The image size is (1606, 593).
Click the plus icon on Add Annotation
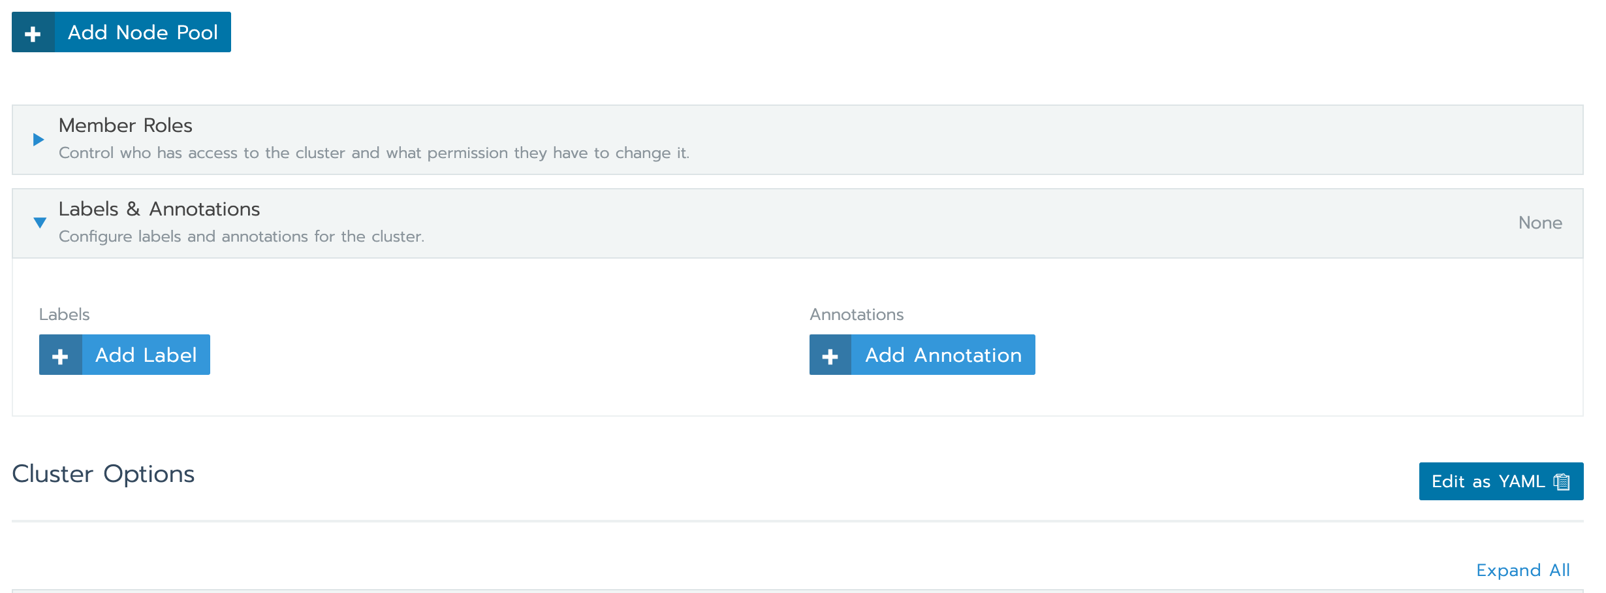coord(830,355)
